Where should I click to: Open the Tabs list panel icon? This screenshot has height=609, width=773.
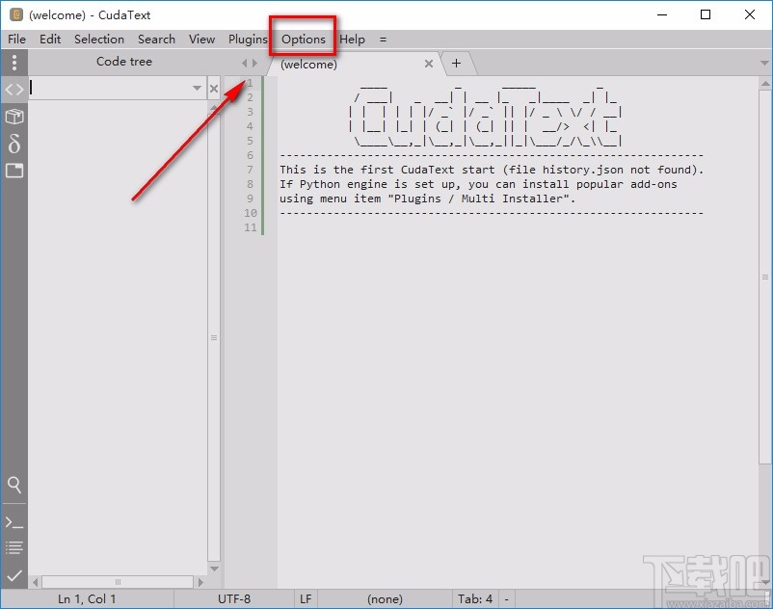14,171
